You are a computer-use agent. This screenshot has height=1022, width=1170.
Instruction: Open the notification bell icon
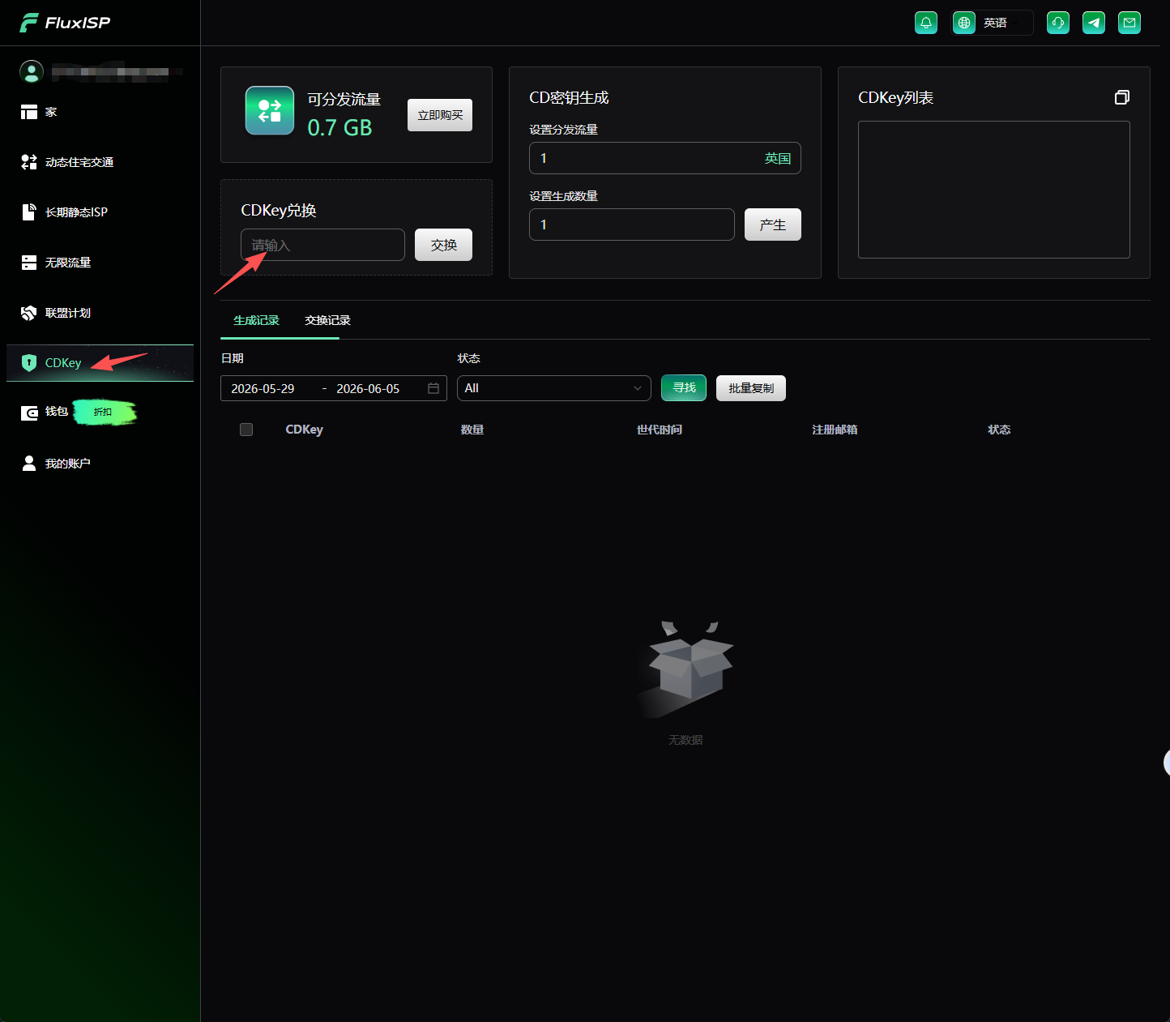926,23
